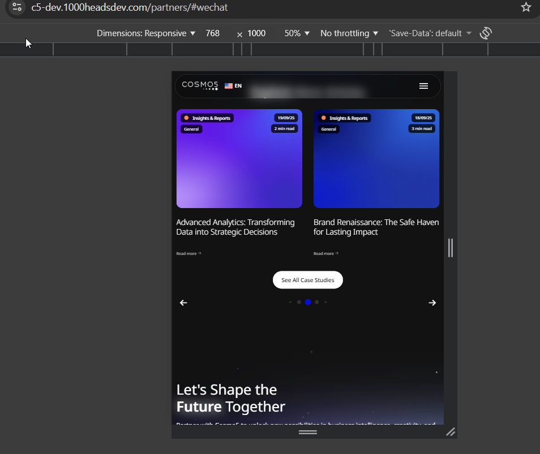Open Advanced Analytics article title

[x=235, y=227]
